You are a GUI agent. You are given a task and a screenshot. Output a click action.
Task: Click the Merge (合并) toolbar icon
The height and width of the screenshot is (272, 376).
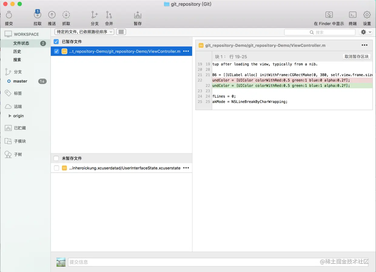point(109,15)
